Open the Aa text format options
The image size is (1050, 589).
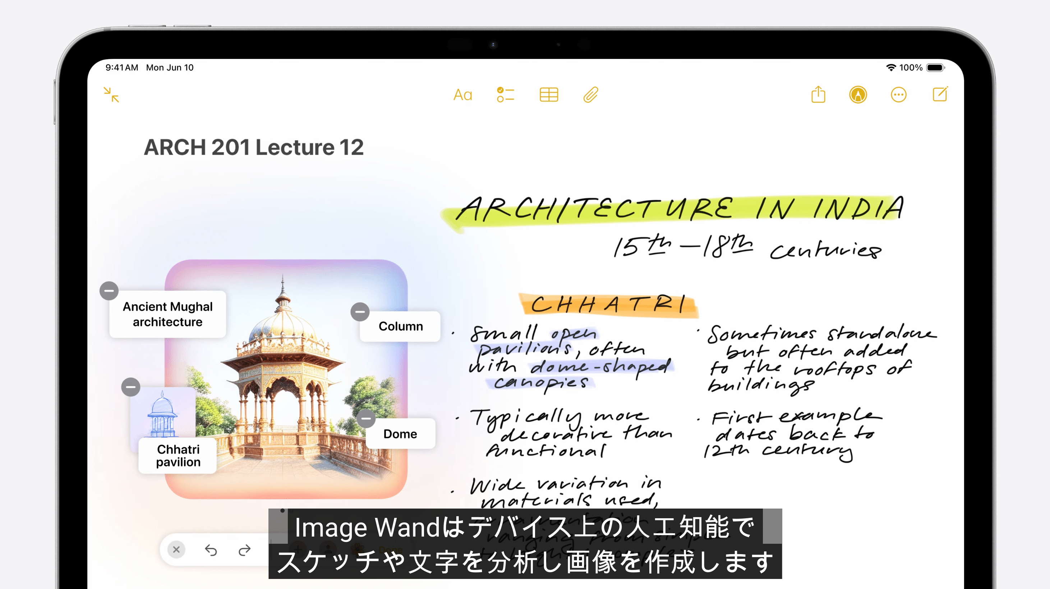pyautogui.click(x=462, y=95)
